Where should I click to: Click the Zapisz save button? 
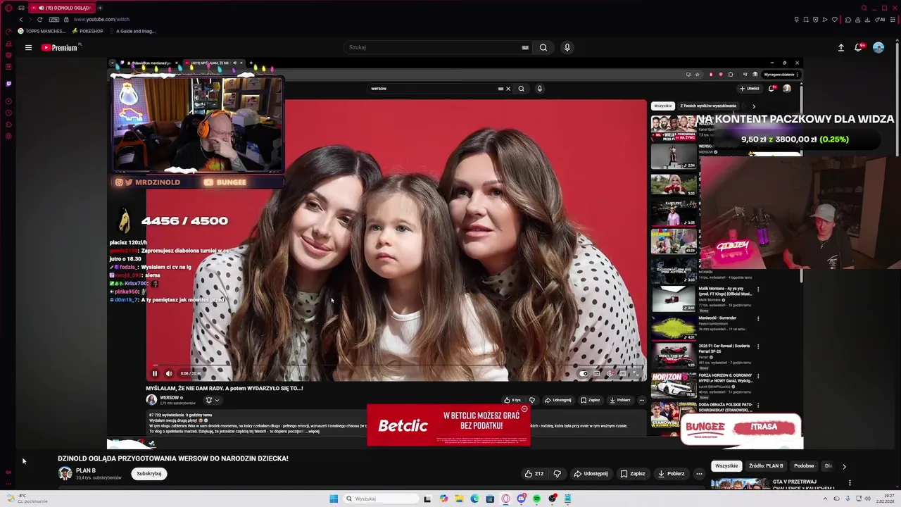coord(632,474)
